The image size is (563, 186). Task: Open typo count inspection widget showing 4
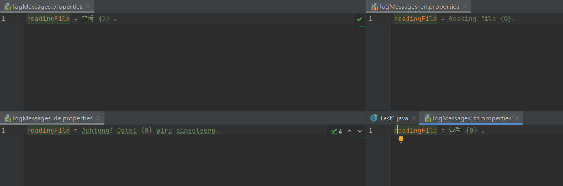coord(337,131)
